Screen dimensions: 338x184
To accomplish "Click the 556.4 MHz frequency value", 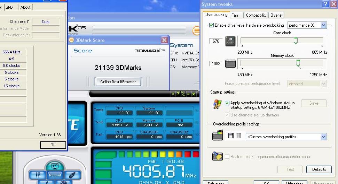I will tap(11, 52).
